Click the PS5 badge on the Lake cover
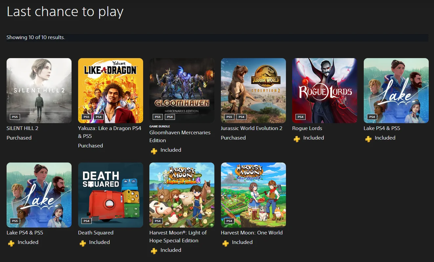Viewport: 434px width, 262px height. [15, 221]
